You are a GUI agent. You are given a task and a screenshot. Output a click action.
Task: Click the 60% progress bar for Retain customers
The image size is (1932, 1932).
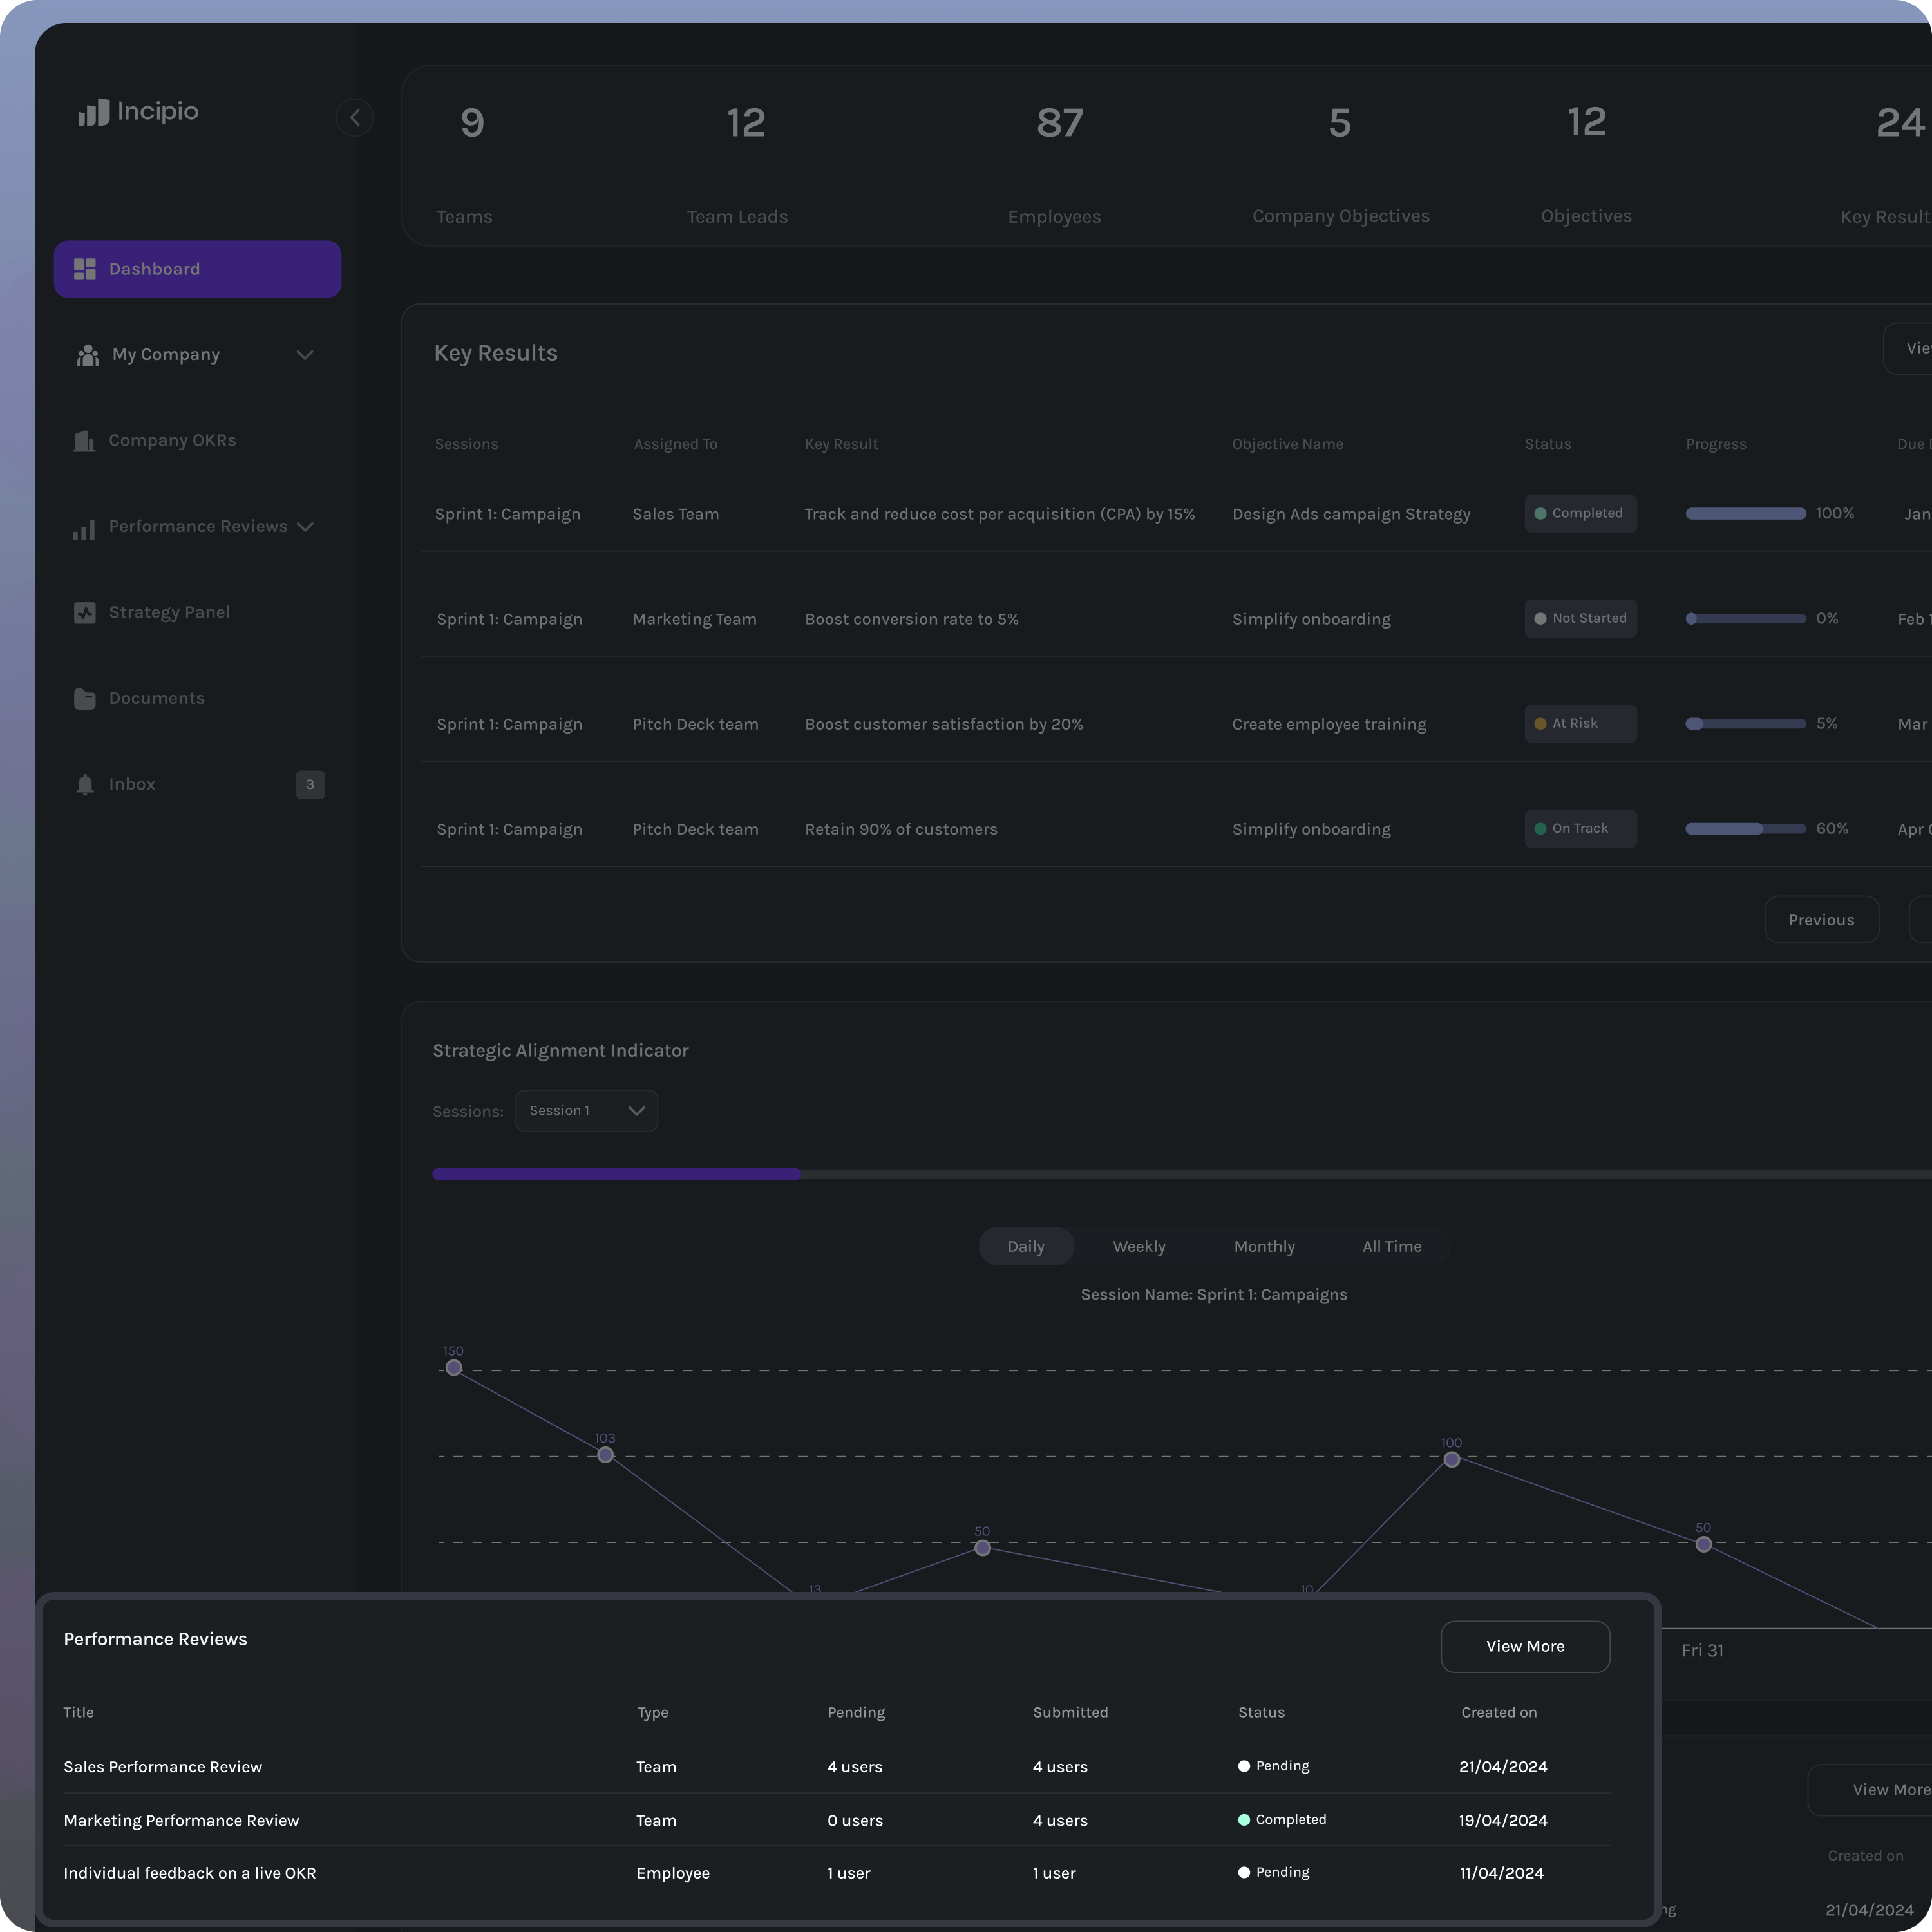(x=1746, y=829)
